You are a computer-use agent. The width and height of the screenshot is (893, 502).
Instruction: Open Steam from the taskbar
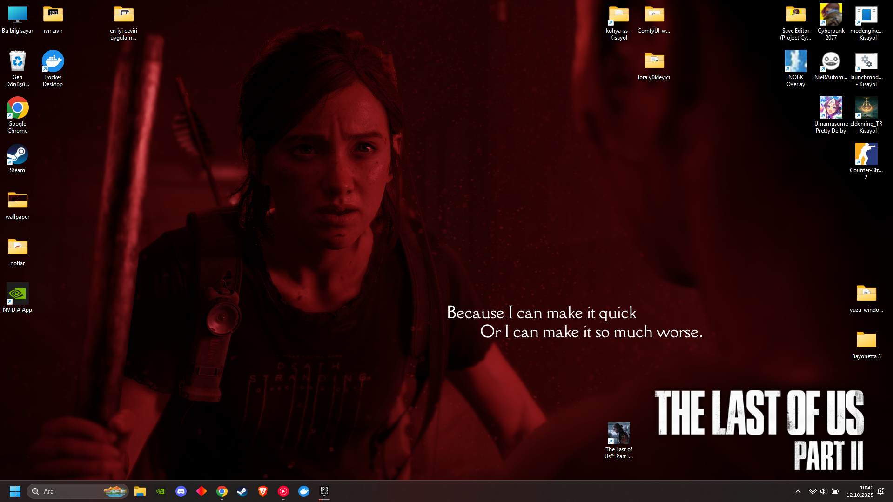[242, 491]
